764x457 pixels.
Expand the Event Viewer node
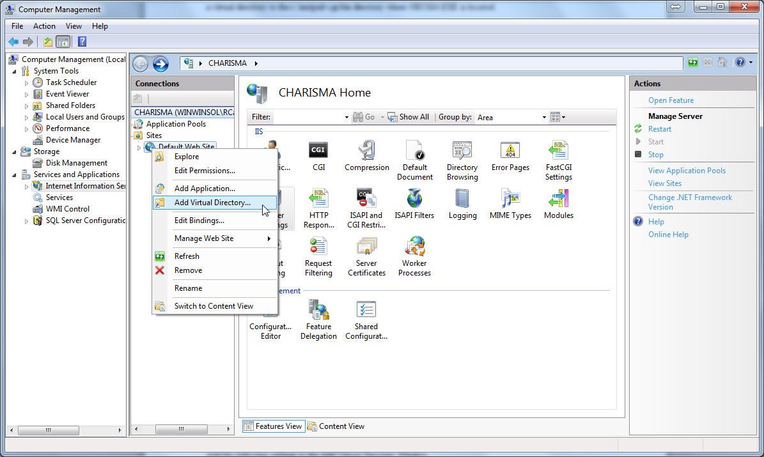pyautogui.click(x=26, y=95)
